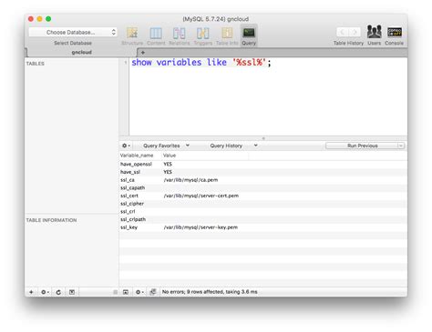
Task: Click Run Previous button
Action: click(x=362, y=146)
